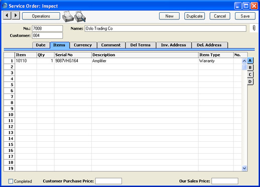Image resolution: width=260 pixels, height=187 pixels.
Task: Click the Amplifier description cell
Action: pyautogui.click(x=145, y=61)
